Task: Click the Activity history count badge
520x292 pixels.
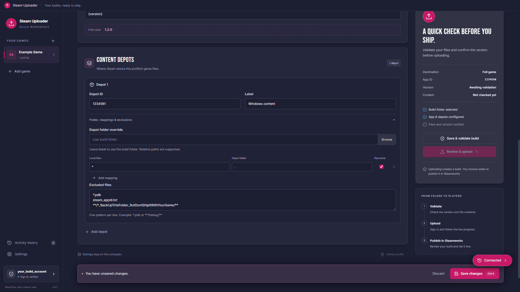Action: (x=53, y=243)
